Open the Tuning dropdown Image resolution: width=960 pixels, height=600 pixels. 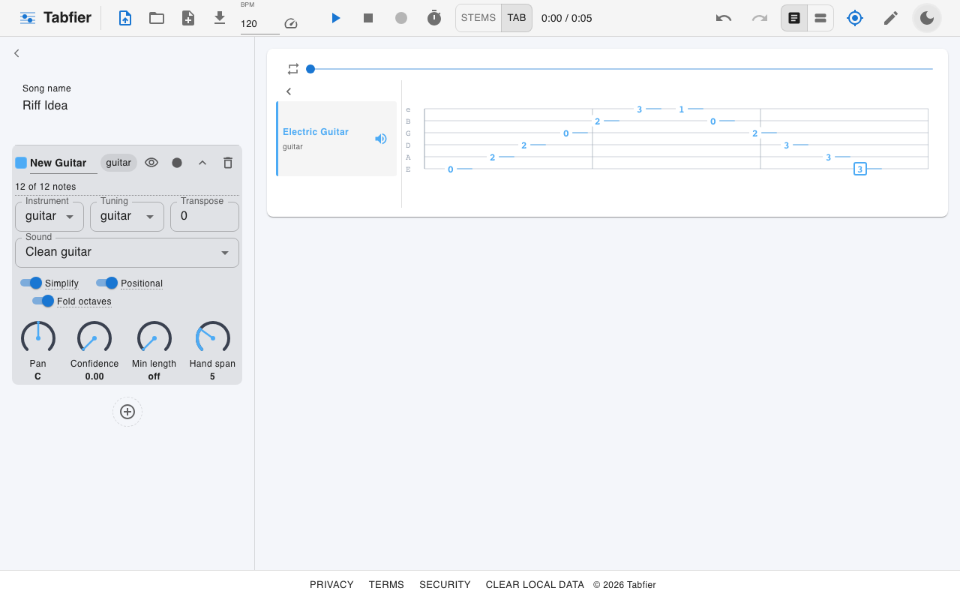127,216
